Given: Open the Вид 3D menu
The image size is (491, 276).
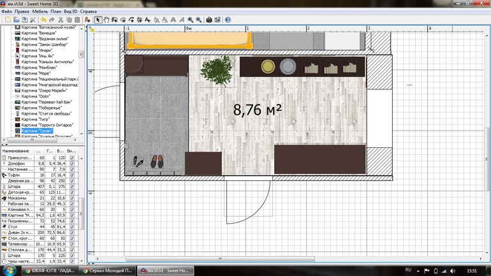Looking at the screenshot, I should click(71, 11).
